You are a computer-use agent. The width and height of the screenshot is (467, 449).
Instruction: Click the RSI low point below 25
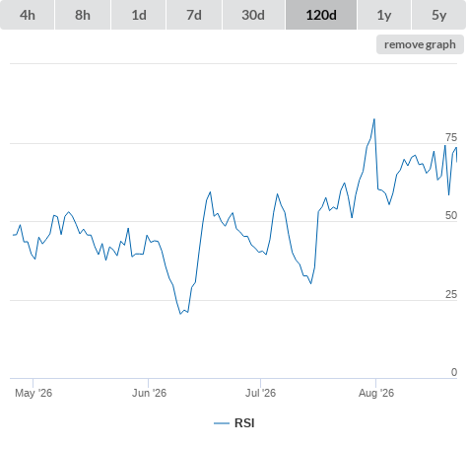pos(180,314)
